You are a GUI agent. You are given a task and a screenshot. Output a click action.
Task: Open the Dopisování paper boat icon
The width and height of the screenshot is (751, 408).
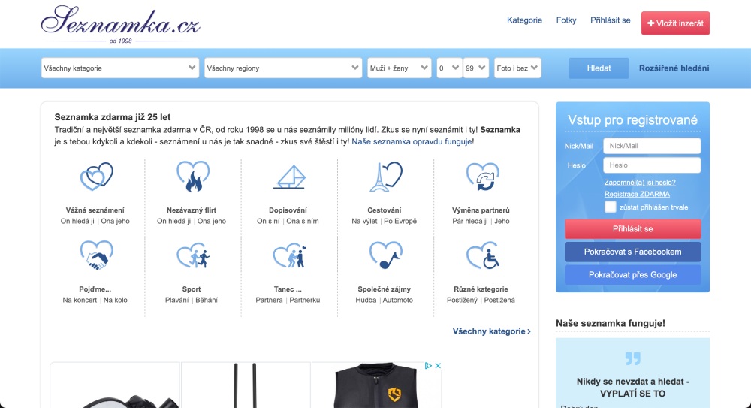pos(289,177)
